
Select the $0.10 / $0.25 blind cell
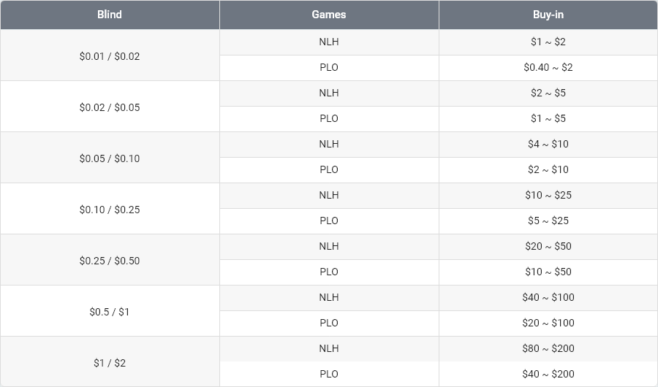coord(110,208)
